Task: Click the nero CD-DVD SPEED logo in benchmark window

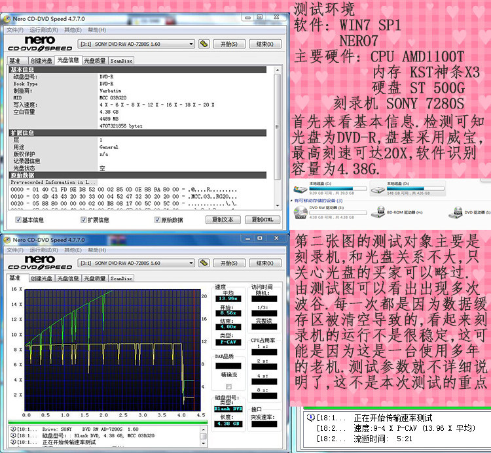Action: pyautogui.click(x=40, y=263)
